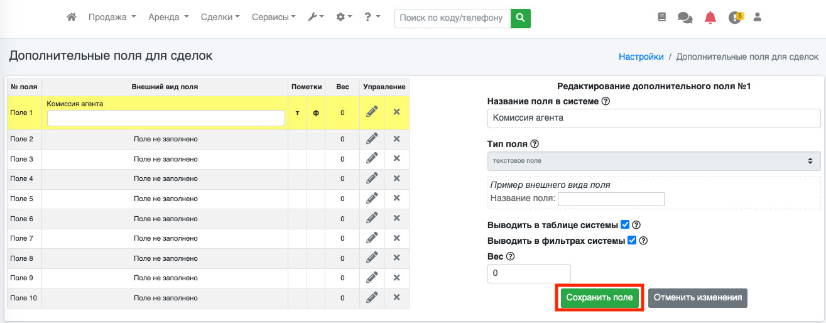Toggle Выводить в фильтрах системы checkbox
Viewport: 826px width, 323px height.
(x=632, y=240)
